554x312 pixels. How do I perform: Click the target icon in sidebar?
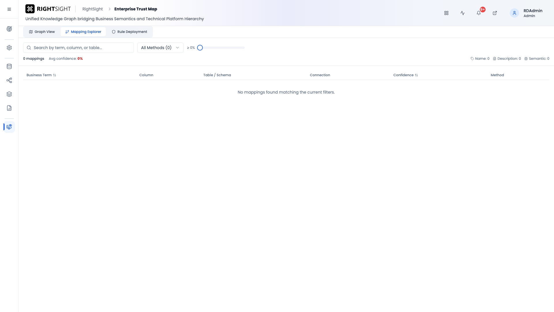pyautogui.click(x=9, y=29)
